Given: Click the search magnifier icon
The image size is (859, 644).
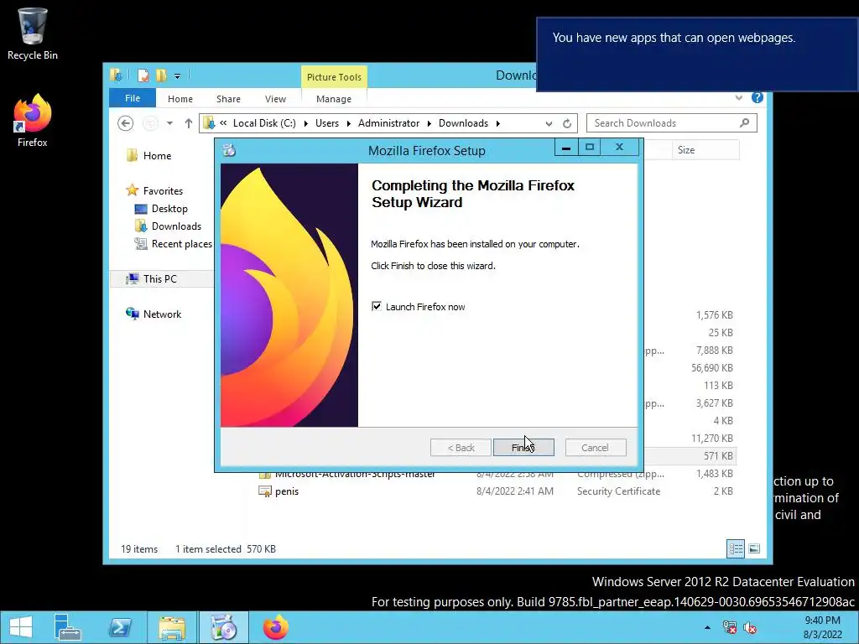Looking at the screenshot, I should [745, 122].
